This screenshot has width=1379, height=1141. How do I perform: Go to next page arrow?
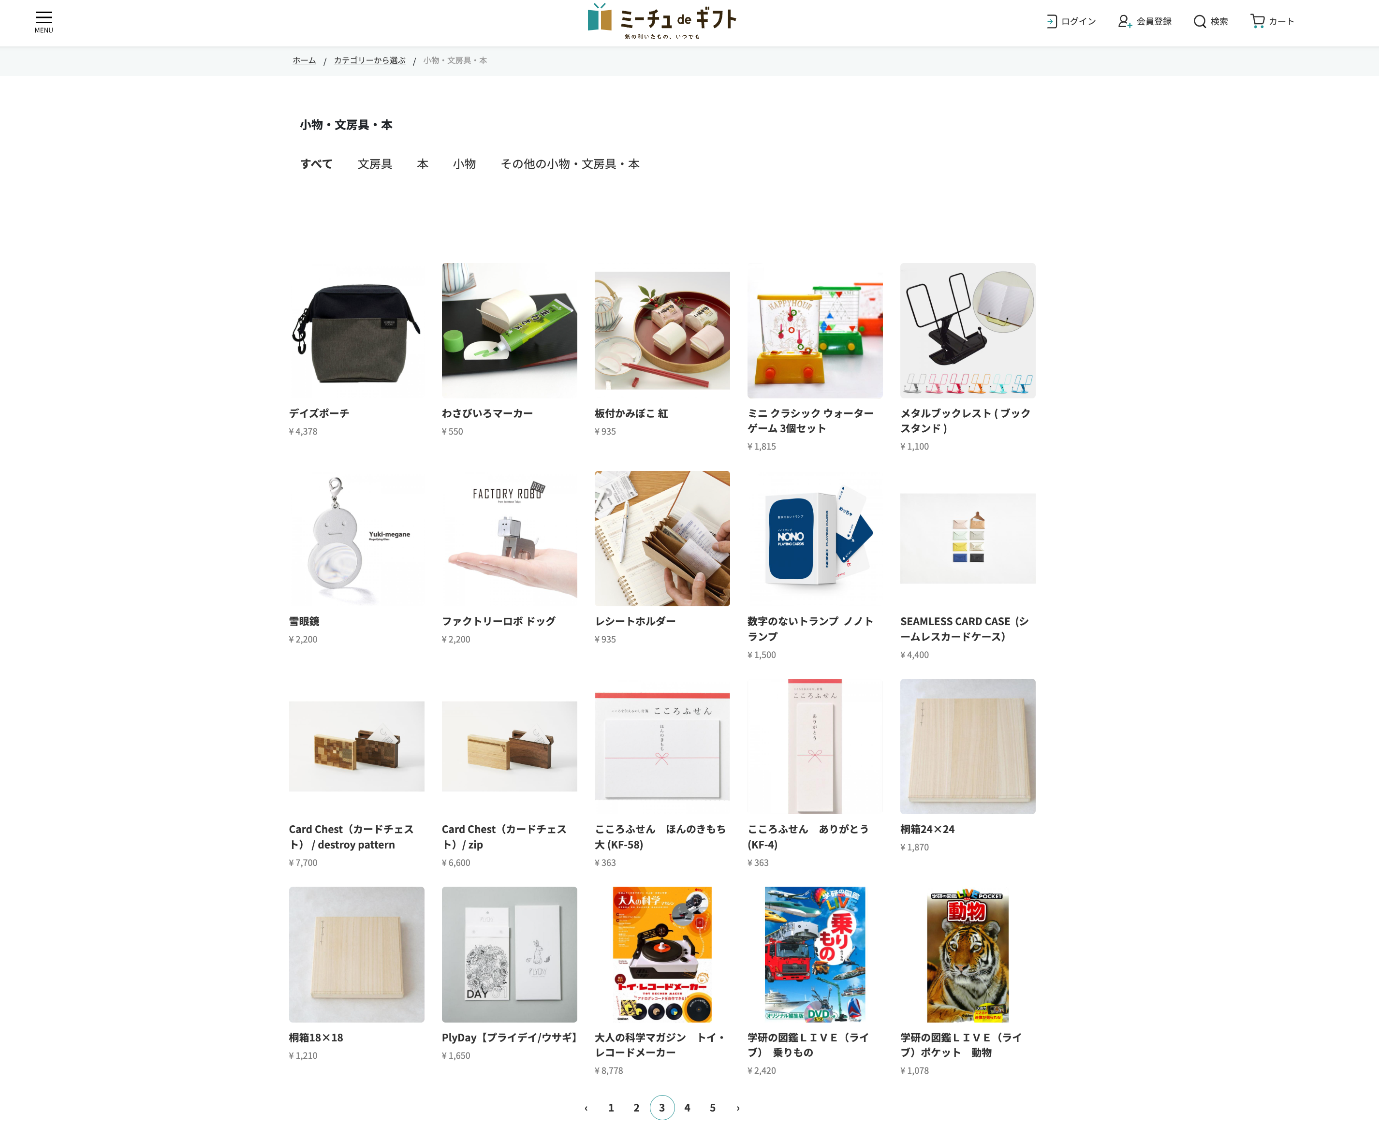point(738,1108)
